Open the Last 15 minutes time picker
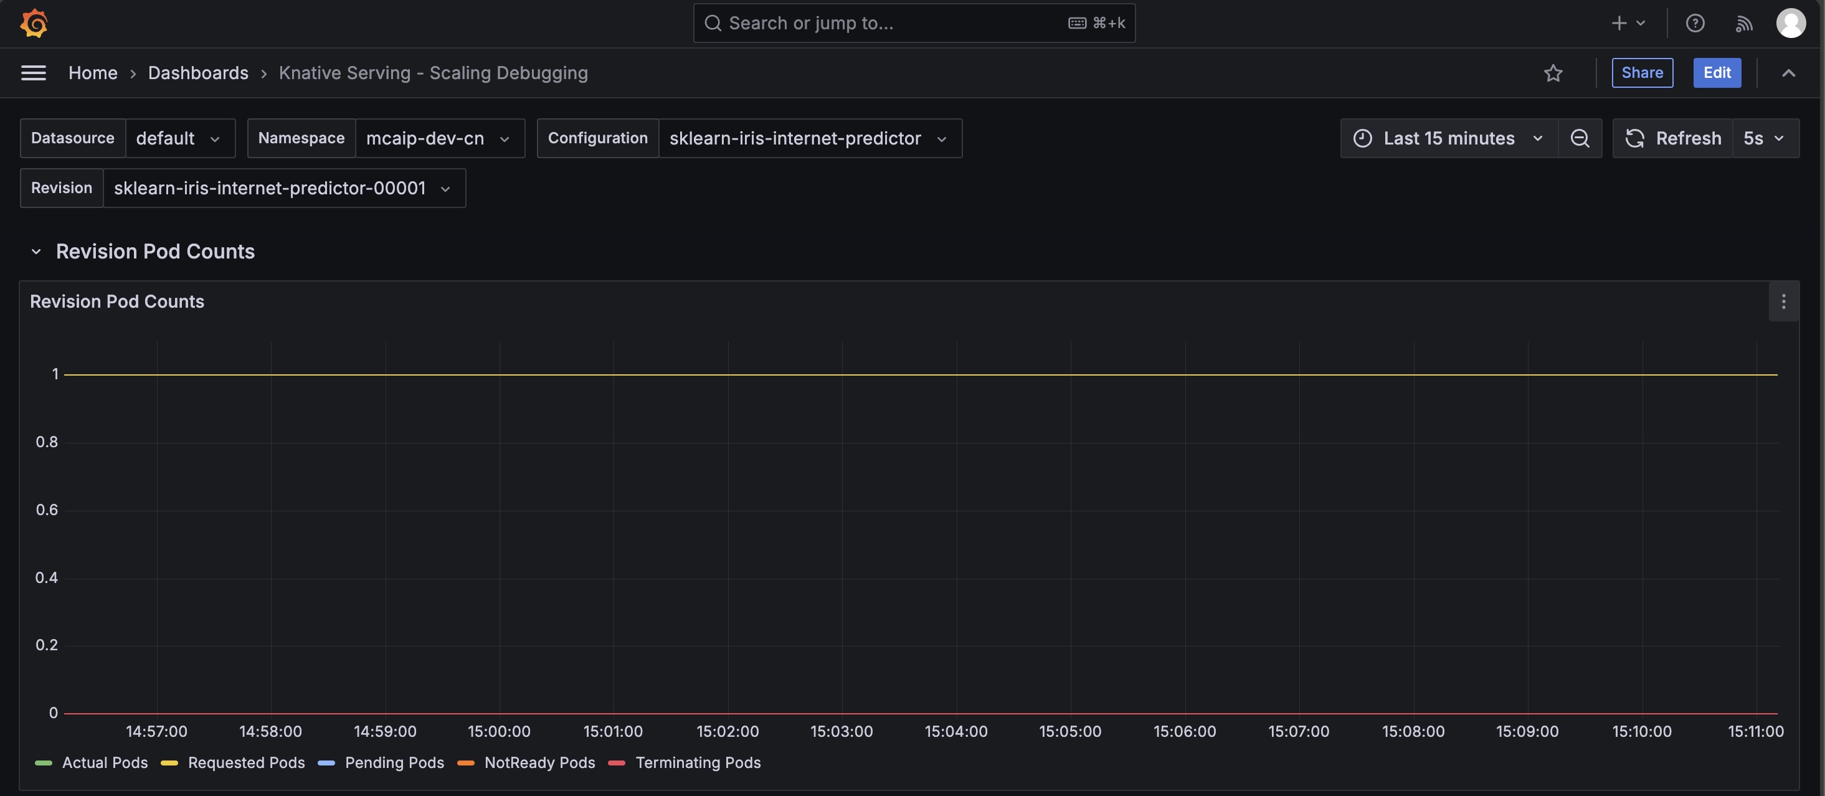 coord(1449,138)
